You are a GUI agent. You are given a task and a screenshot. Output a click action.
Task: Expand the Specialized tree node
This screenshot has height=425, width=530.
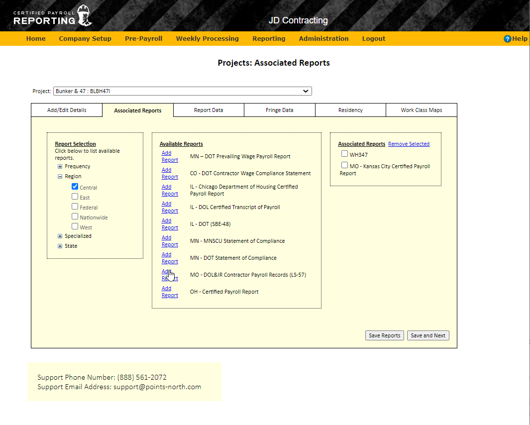[60, 236]
